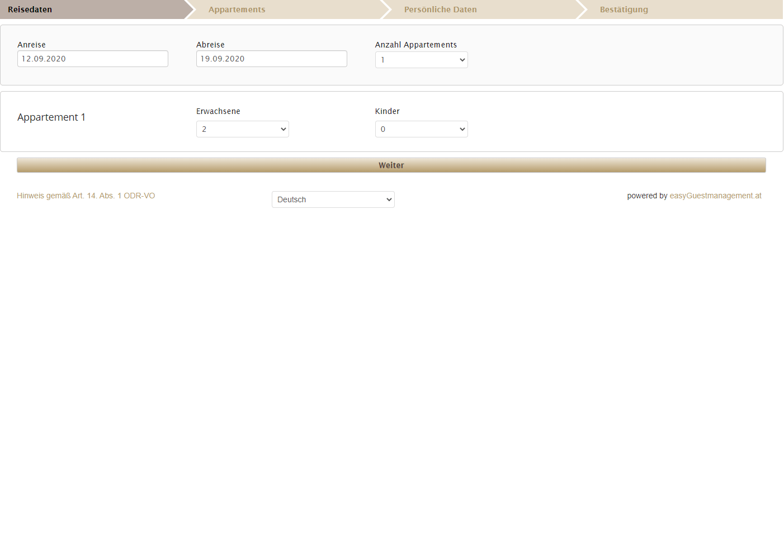Go to Persönliche Daten step

[440, 9]
